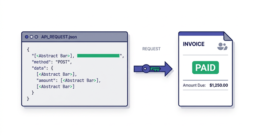Click the third white window dot
The image size is (254, 138).
[37, 37]
